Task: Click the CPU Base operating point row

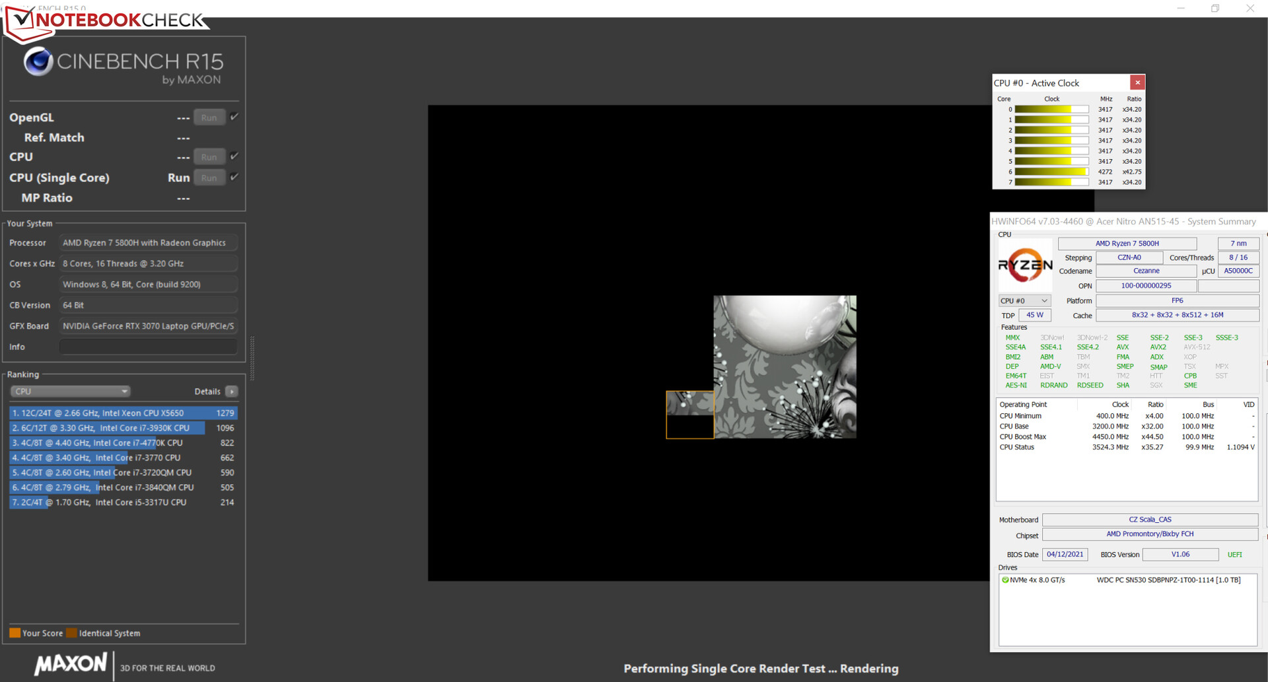Action: coord(1127,426)
